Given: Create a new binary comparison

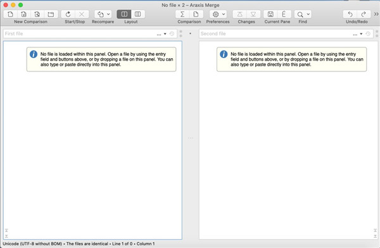Looking at the screenshot, I should point(23,15).
